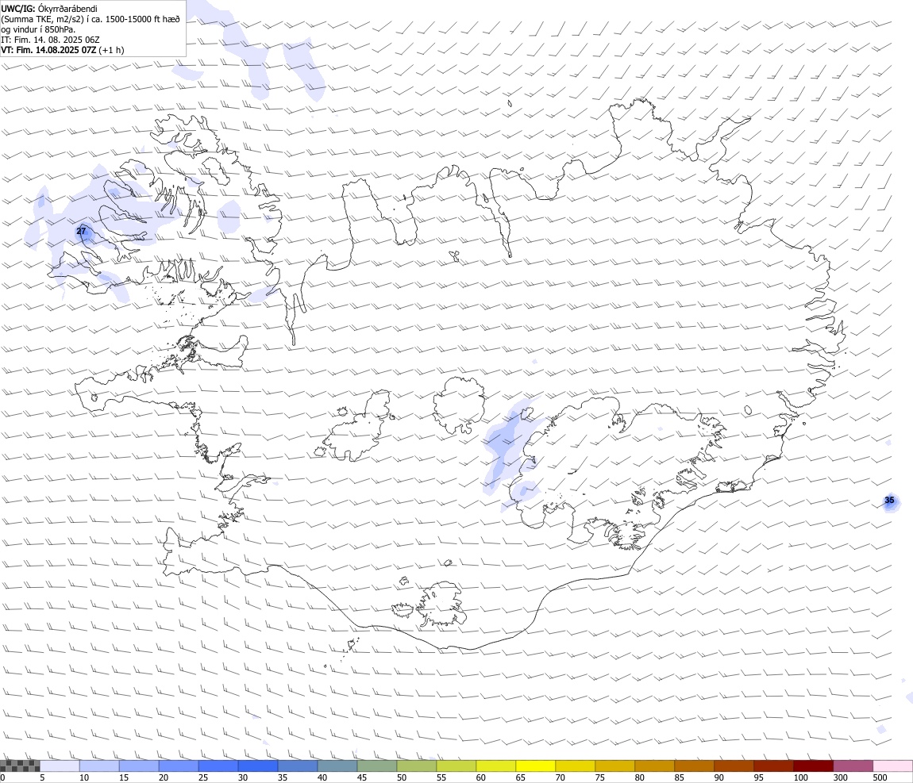Viewport: 913px width, 783px height.
Task: Click the legend label 75
Action: point(599,777)
